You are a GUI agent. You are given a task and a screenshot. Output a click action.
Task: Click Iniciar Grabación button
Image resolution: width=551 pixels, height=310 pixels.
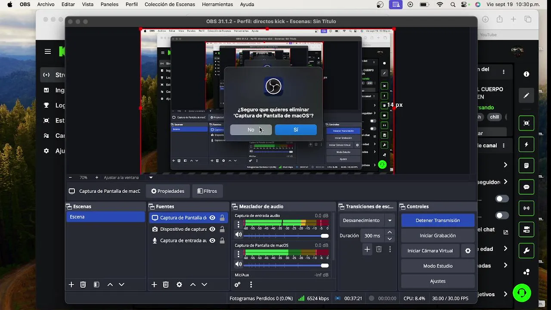pyautogui.click(x=438, y=236)
